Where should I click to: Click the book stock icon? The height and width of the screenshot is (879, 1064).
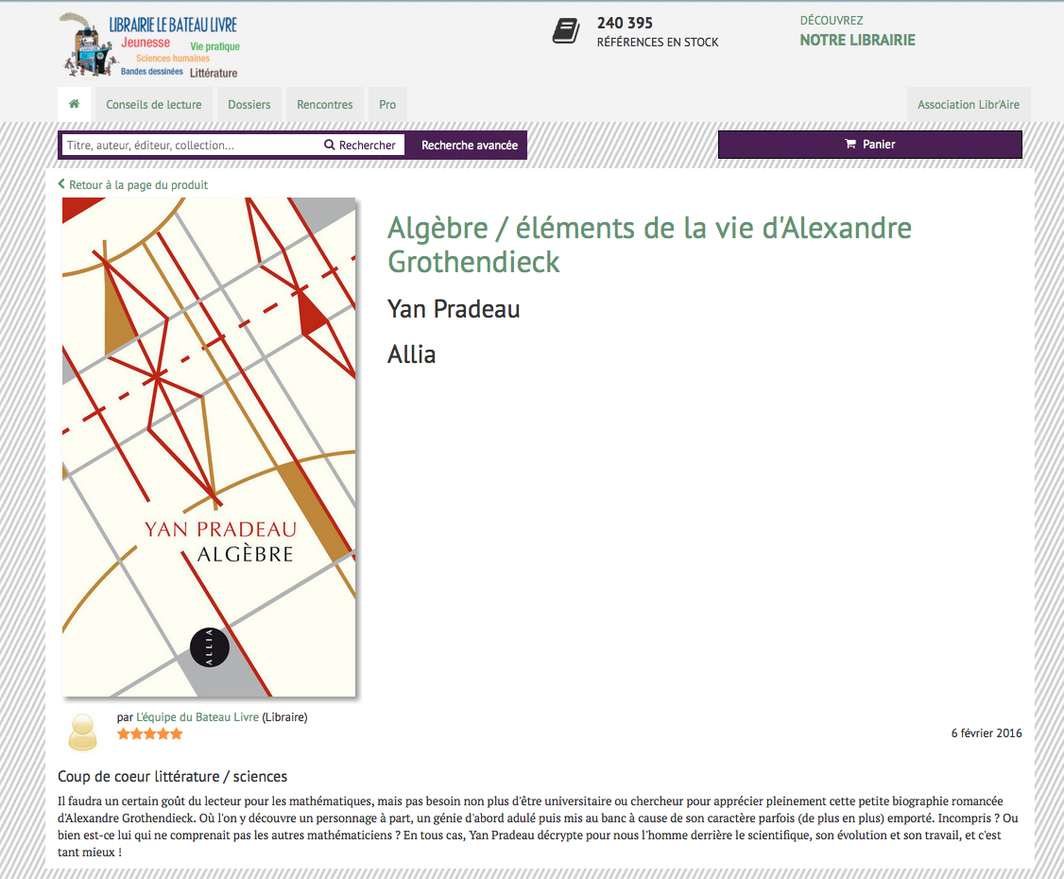566,31
